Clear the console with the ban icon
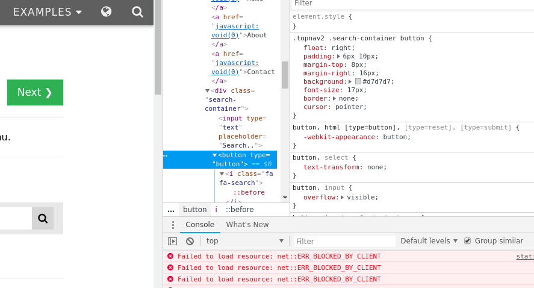 190,241
